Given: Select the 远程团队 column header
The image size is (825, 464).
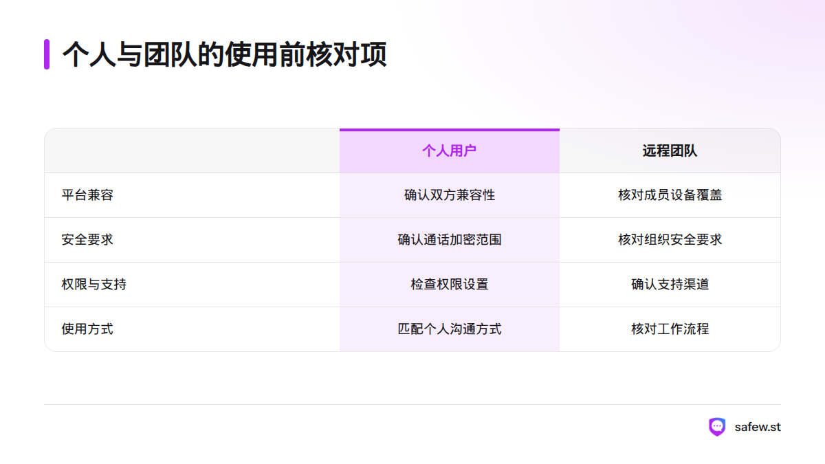Looking at the screenshot, I should point(670,151).
